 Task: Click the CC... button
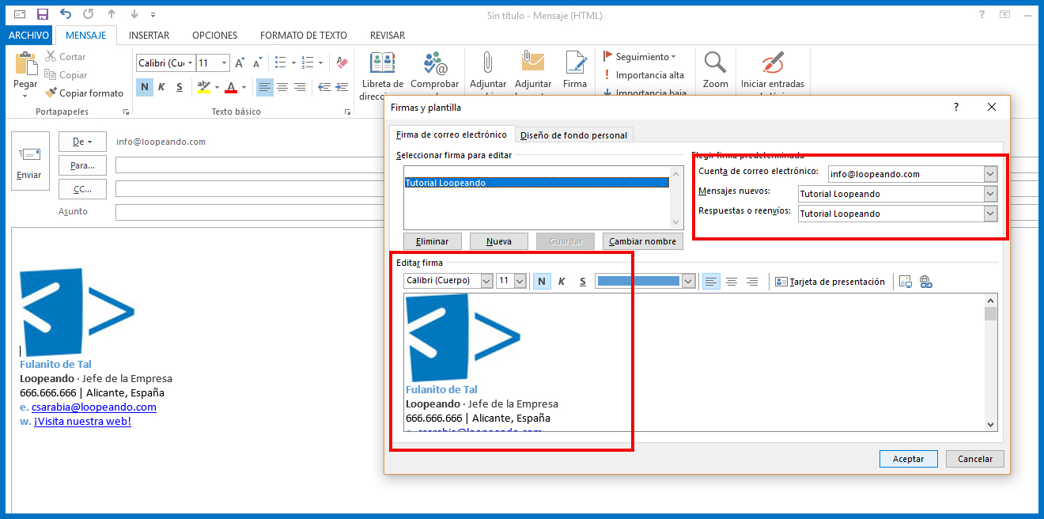tap(82, 189)
